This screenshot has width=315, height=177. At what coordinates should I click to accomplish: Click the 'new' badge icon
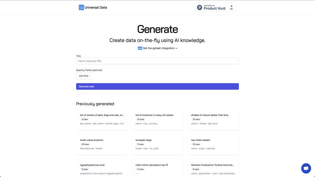[140, 48]
